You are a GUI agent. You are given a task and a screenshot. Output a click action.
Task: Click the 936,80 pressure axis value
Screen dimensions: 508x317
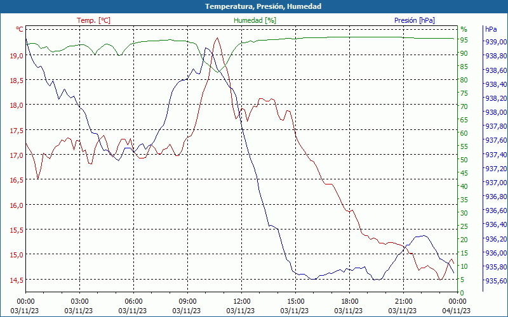point(496,197)
